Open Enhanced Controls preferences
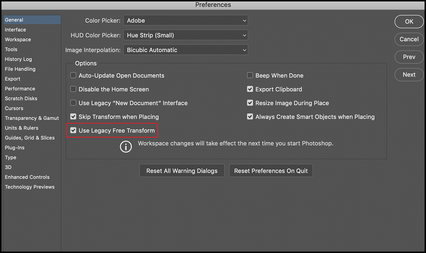Image resolution: width=426 pixels, height=253 pixels. coord(27,177)
